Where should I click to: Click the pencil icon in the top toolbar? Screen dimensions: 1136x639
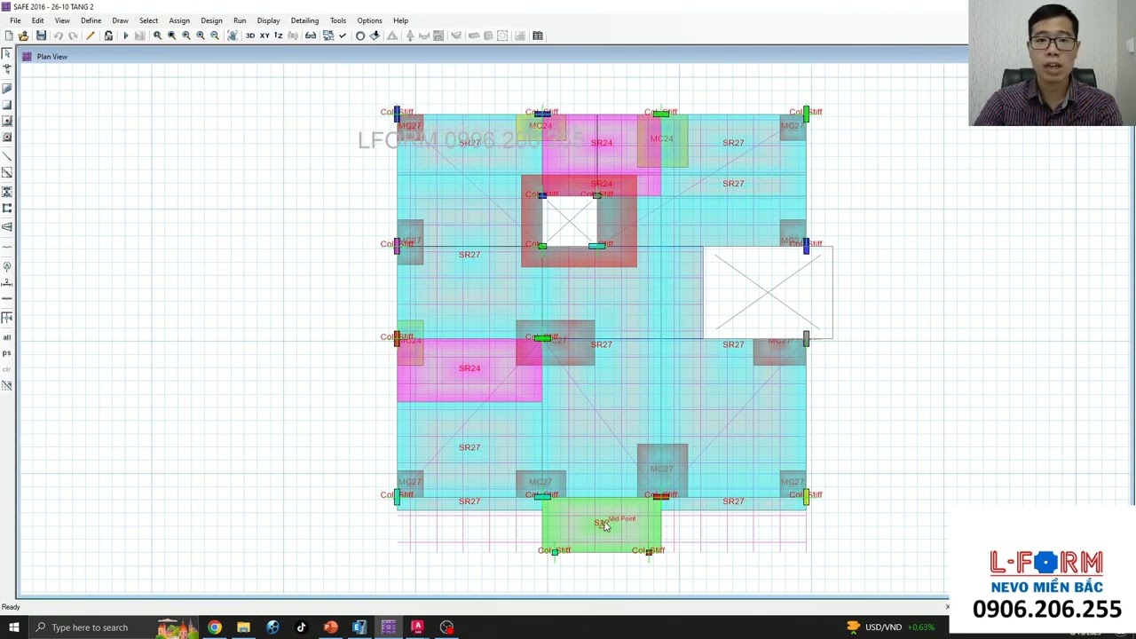pos(91,35)
